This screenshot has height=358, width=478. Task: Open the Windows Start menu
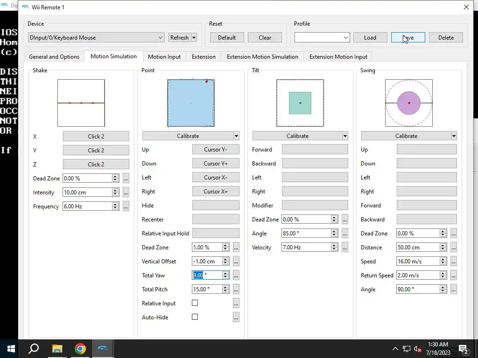click(11, 349)
